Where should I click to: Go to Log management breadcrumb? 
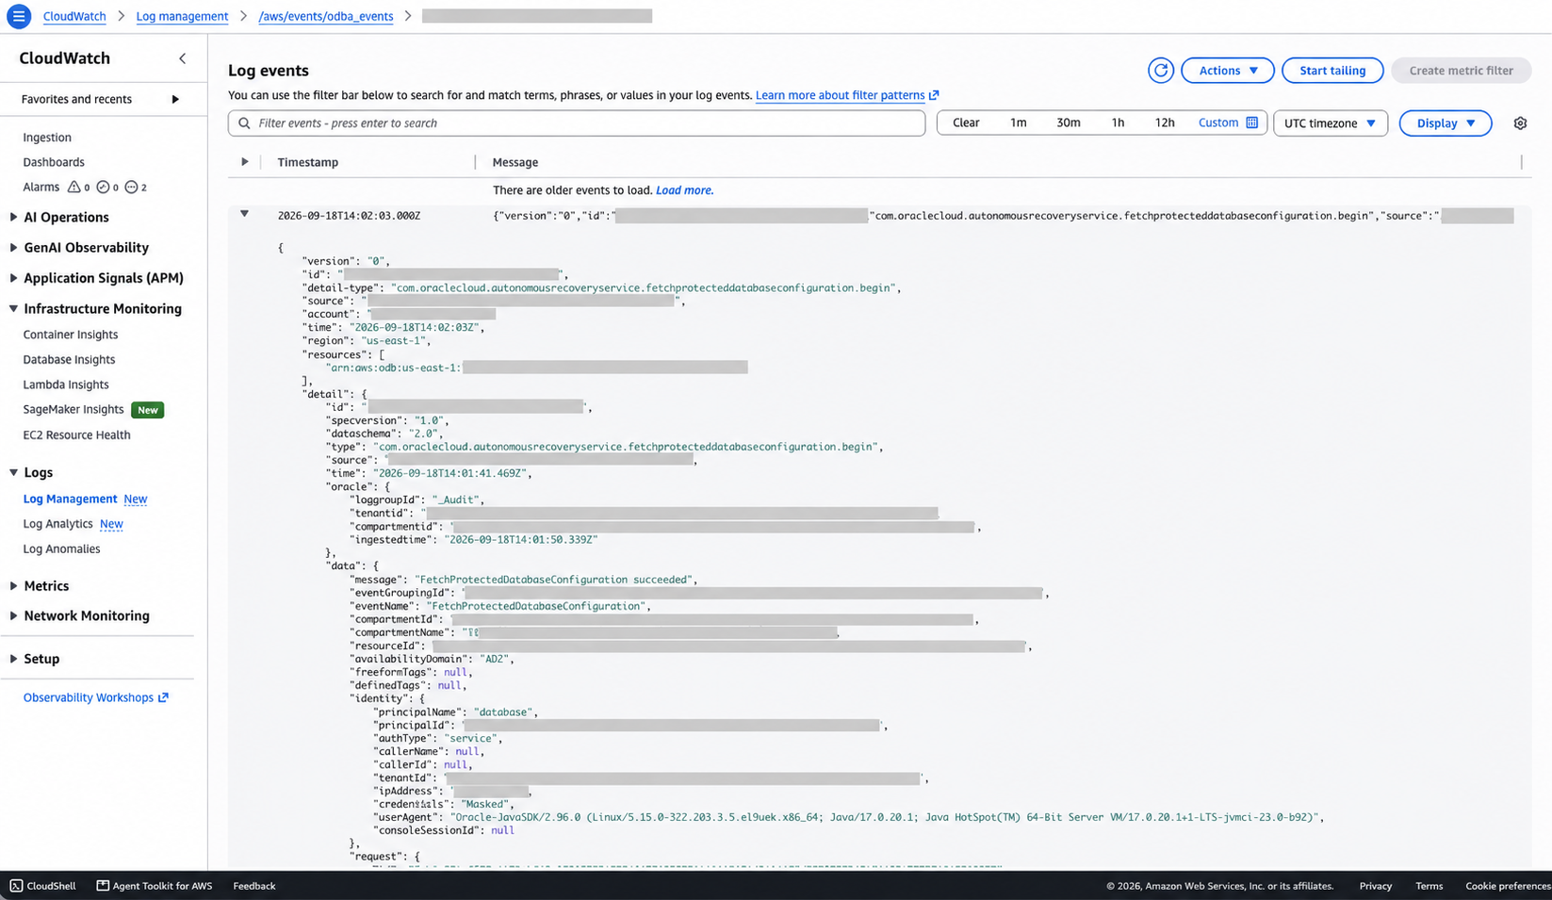click(182, 16)
